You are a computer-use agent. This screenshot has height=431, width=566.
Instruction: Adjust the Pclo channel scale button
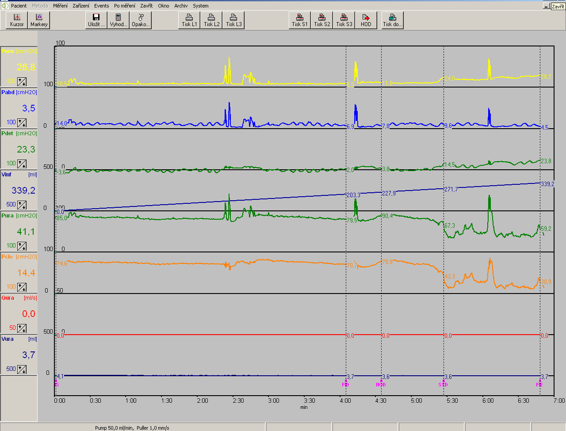pyautogui.click(x=22, y=287)
